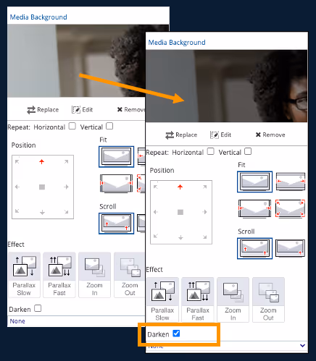The image size is (316, 361).
Task: Click Media Background title in back panel
Action: (x=38, y=17)
